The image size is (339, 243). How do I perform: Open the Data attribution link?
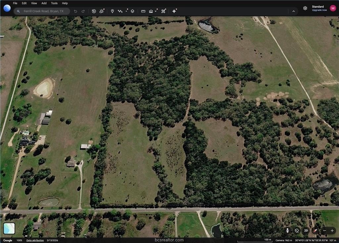point(35,240)
